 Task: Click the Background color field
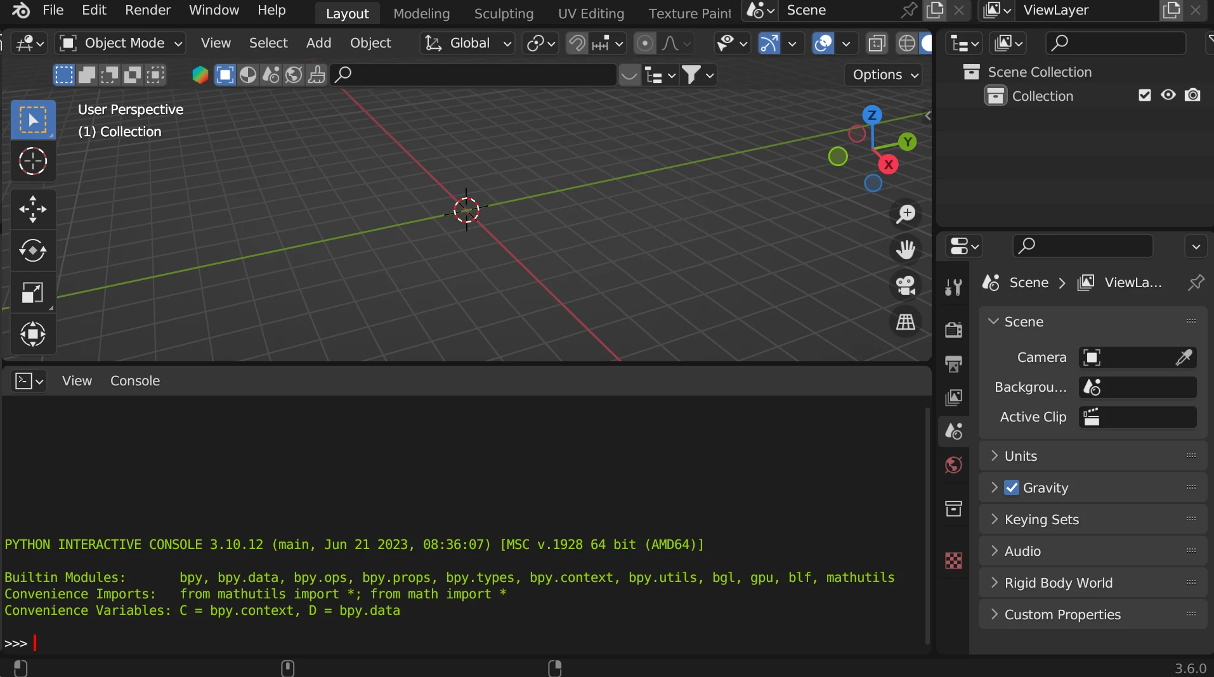[x=1137, y=387]
